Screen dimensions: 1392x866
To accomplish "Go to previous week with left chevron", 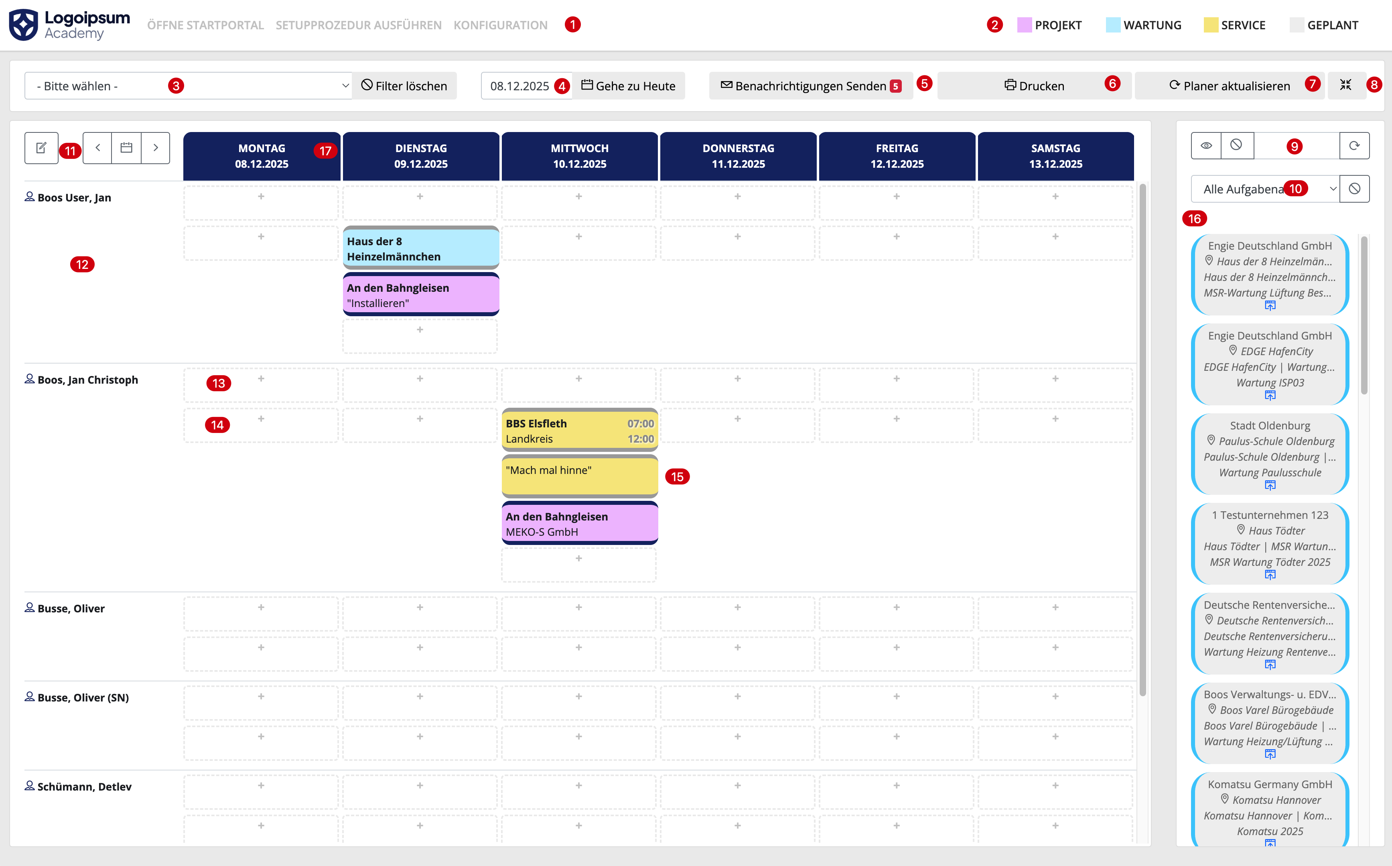I will click(98, 148).
